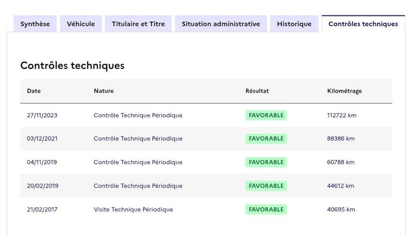
Task: Click the FAVORABLE badge for 21/02/2017
Action: pyautogui.click(x=266, y=209)
